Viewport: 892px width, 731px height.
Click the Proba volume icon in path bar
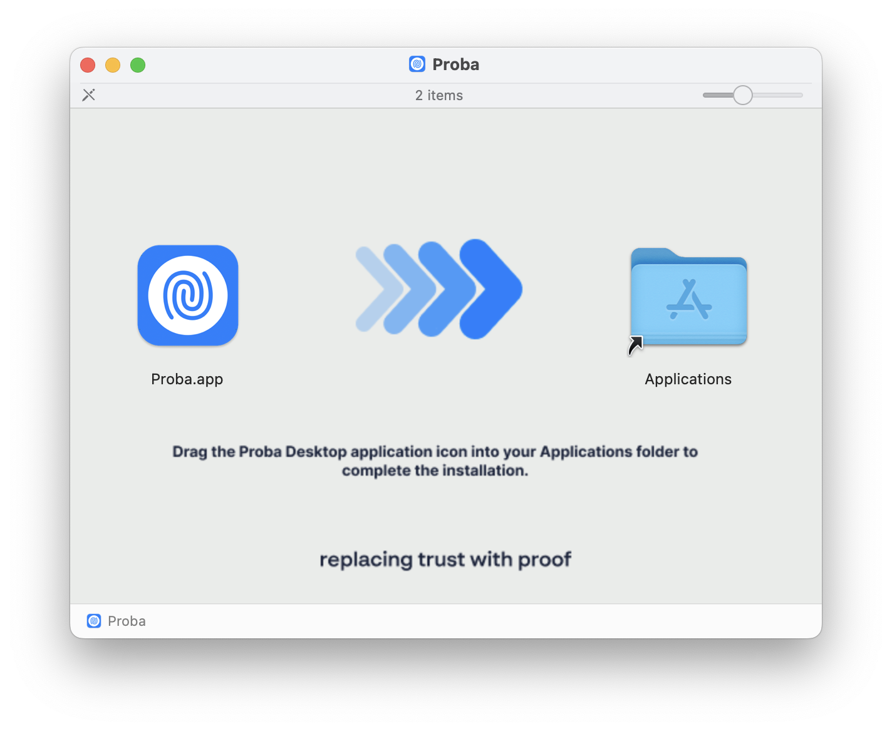[x=94, y=621]
